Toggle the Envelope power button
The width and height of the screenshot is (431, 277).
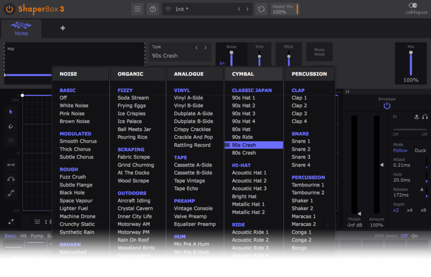tap(387, 106)
